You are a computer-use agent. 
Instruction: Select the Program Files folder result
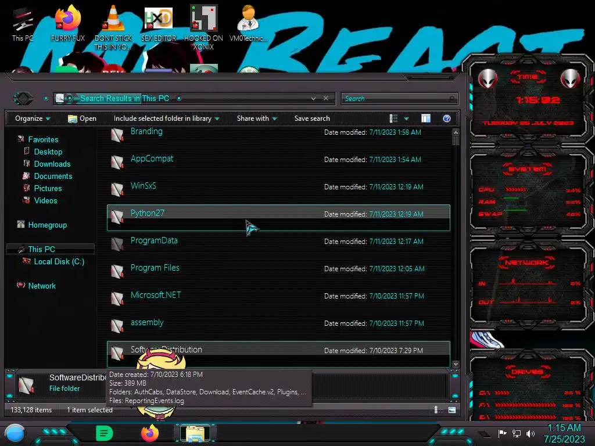(x=278, y=272)
